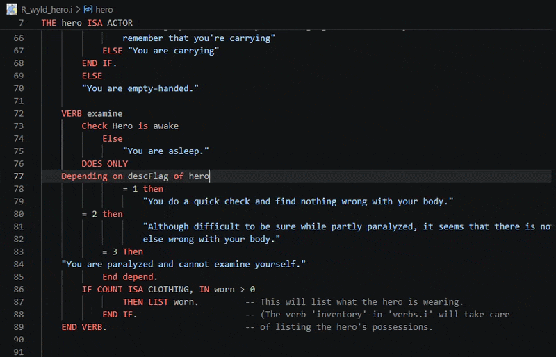Click "Depending on descFlag of hero" line
This screenshot has height=357, width=556.
tap(135, 176)
